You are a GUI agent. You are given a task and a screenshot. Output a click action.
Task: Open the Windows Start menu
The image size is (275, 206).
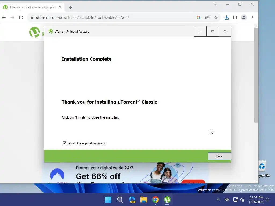(x=108, y=200)
